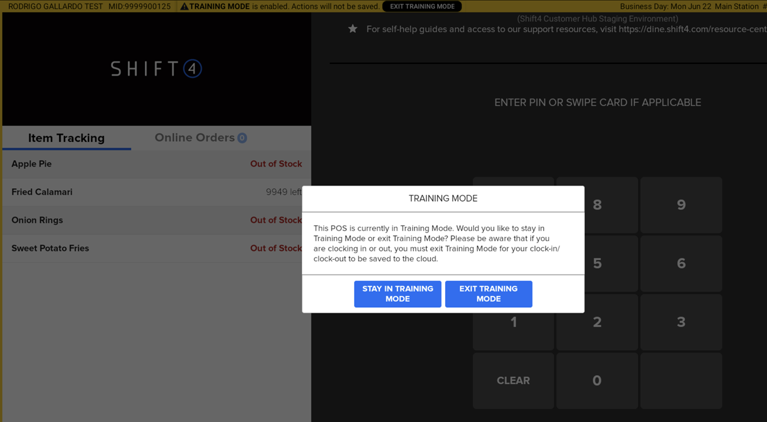Screen dimensions: 767x422
Task: Select the Apple Pie item row
Action: 157,164
